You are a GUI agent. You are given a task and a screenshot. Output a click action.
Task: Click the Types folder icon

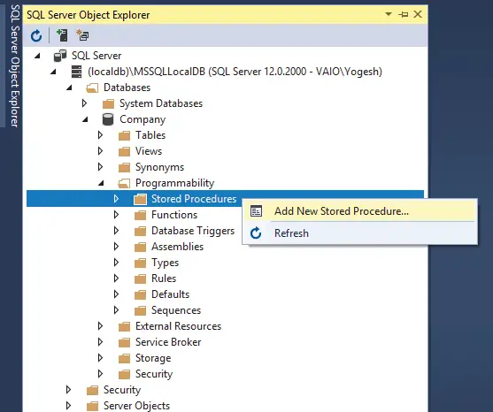point(140,263)
